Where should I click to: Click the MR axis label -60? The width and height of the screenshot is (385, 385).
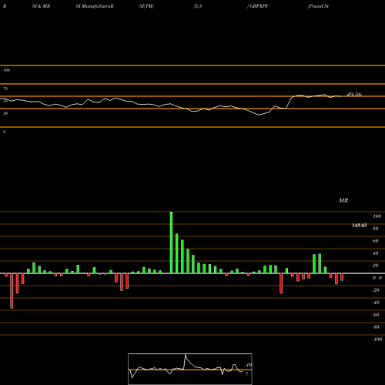point(376,315)
